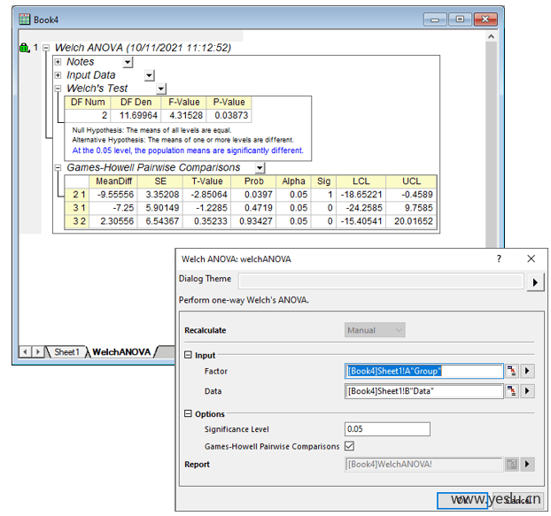
Task: Minimize the Book4 window
Action: point(435,19)
